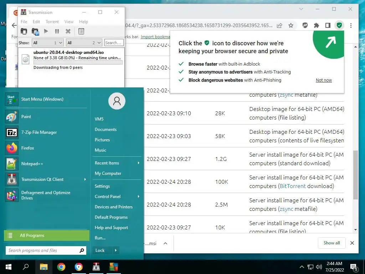Image resolution: width=365 pixels, height=274 pixels.
Task: Toggle the browser side panel icon
Action: (x=328, y=25)
